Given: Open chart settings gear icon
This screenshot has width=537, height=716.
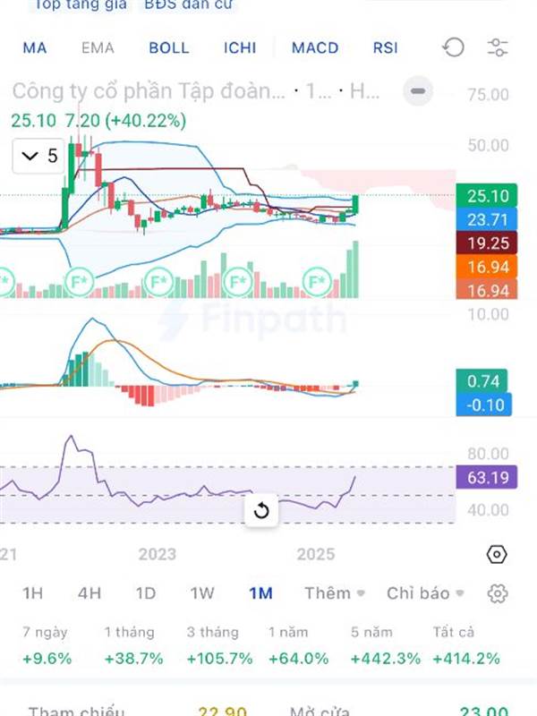Looking at the screenshot, I should (x=498, y=593).
